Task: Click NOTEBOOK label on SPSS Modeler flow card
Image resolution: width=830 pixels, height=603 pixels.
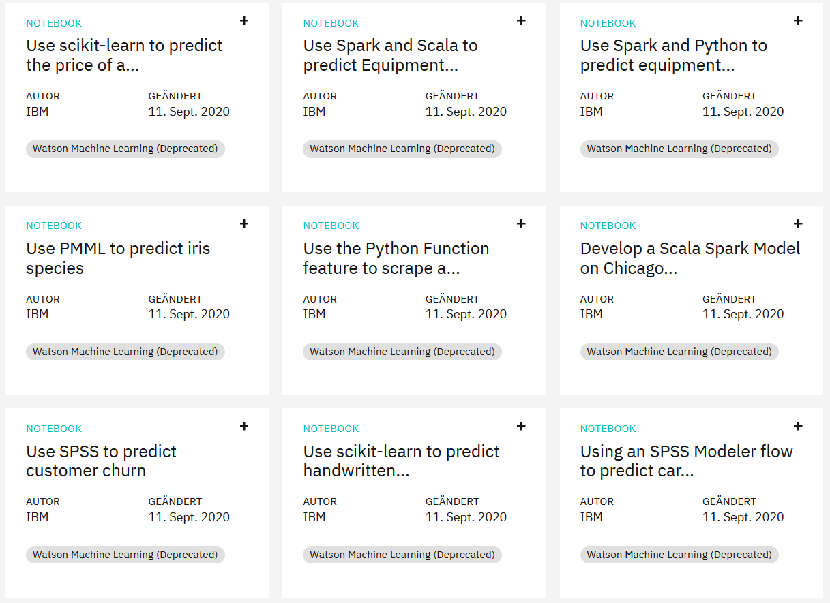Action: point(608,429)
